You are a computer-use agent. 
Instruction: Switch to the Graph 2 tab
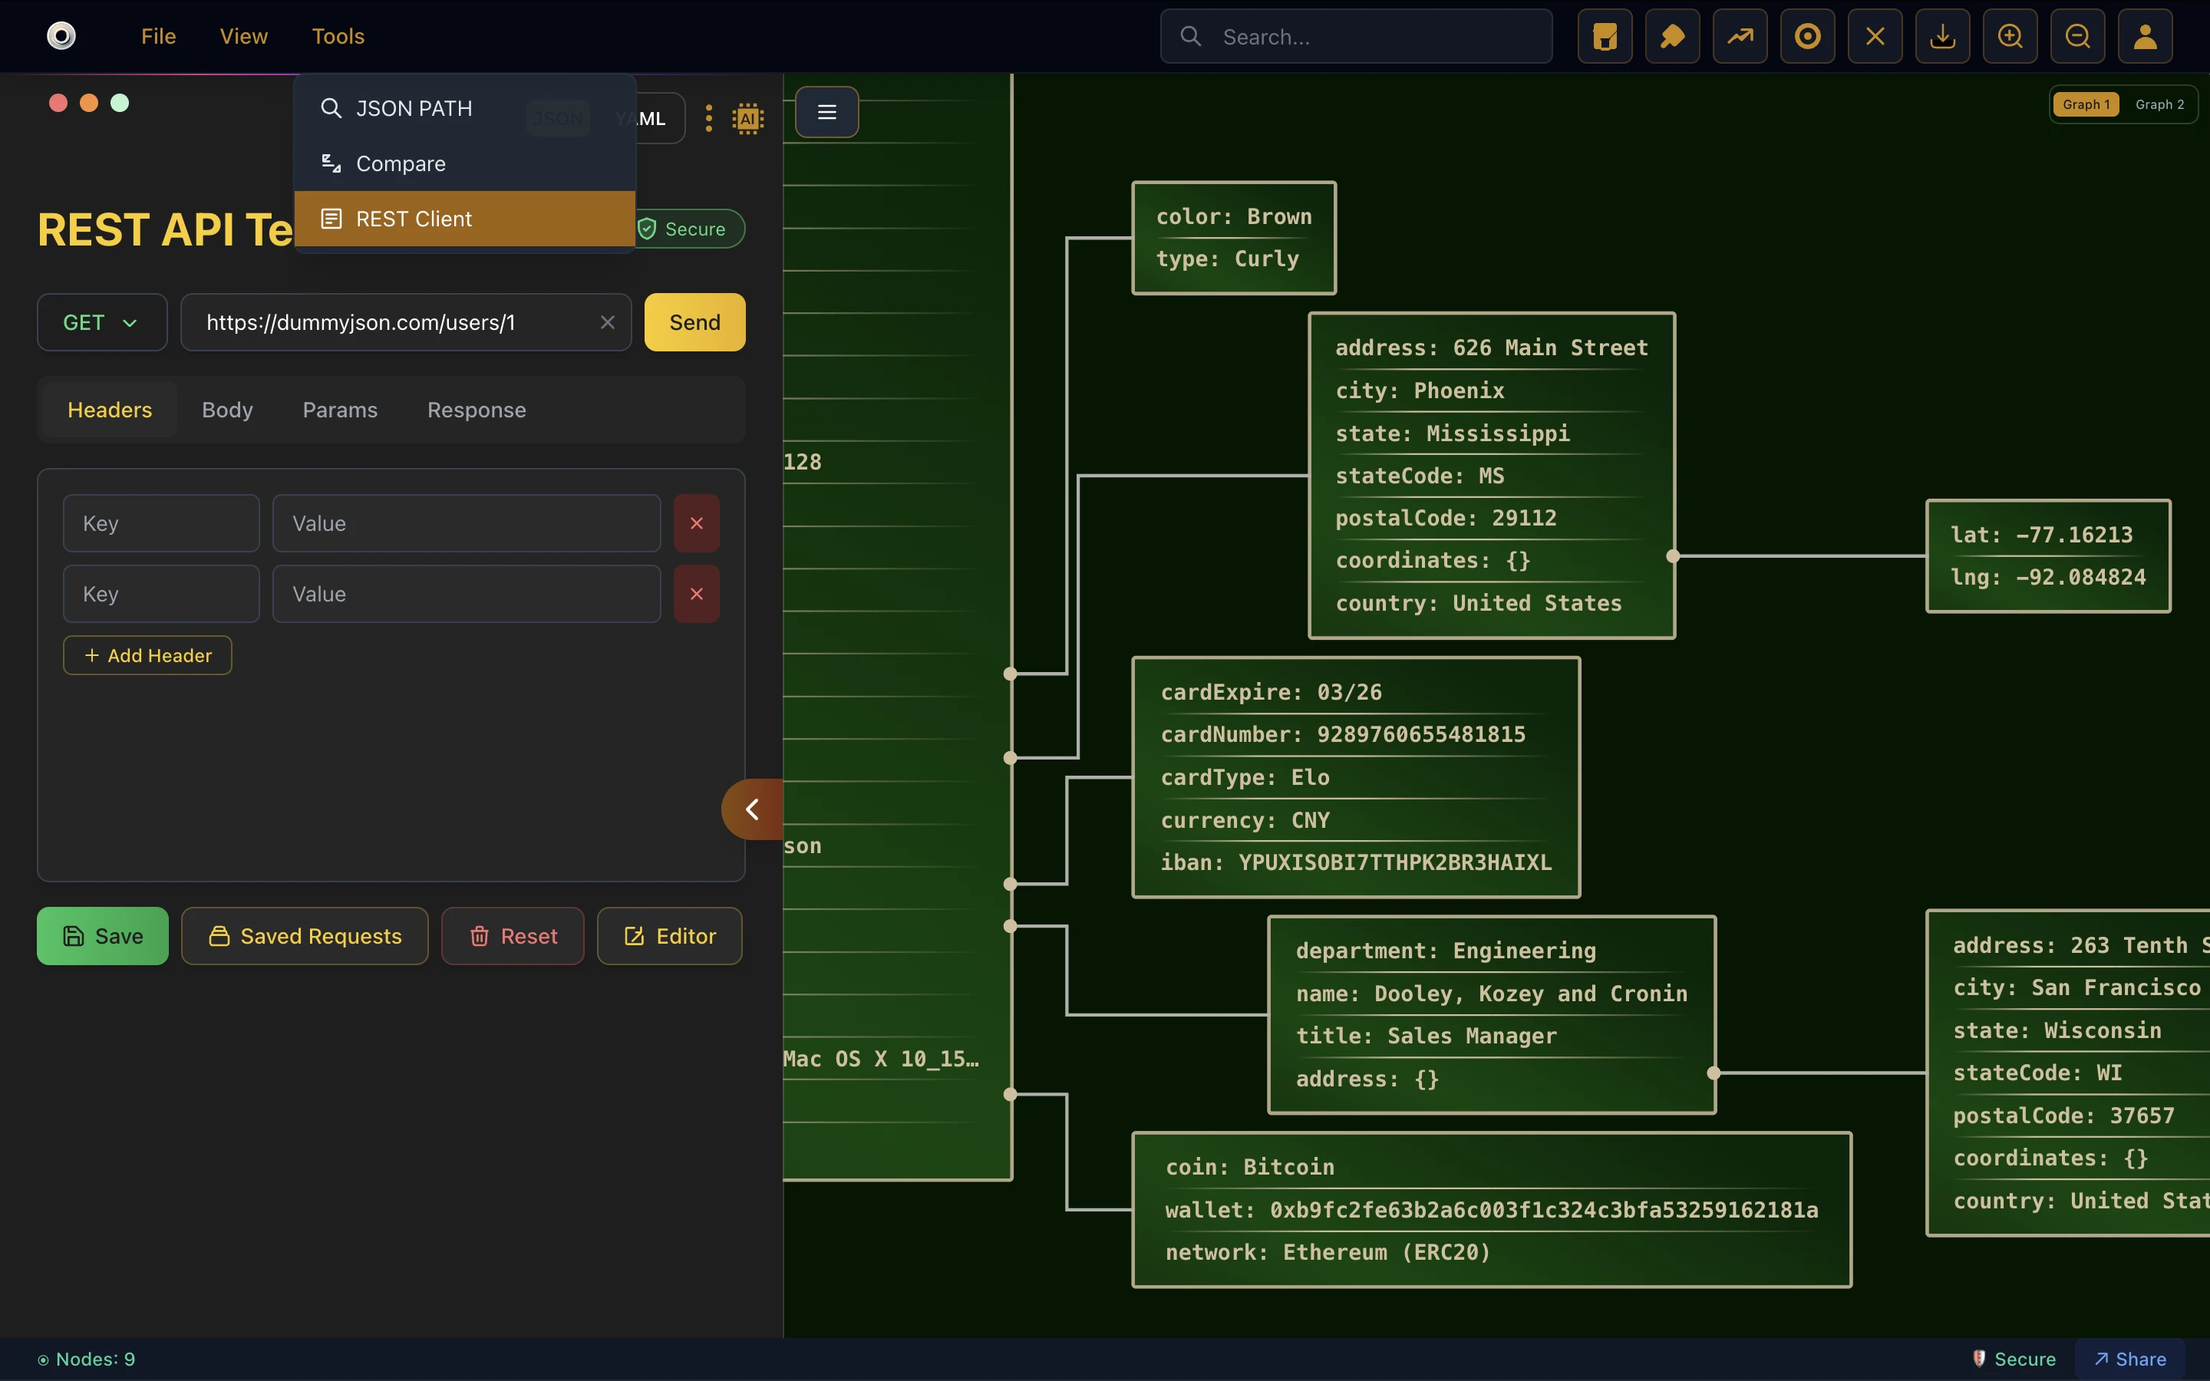2160,104
